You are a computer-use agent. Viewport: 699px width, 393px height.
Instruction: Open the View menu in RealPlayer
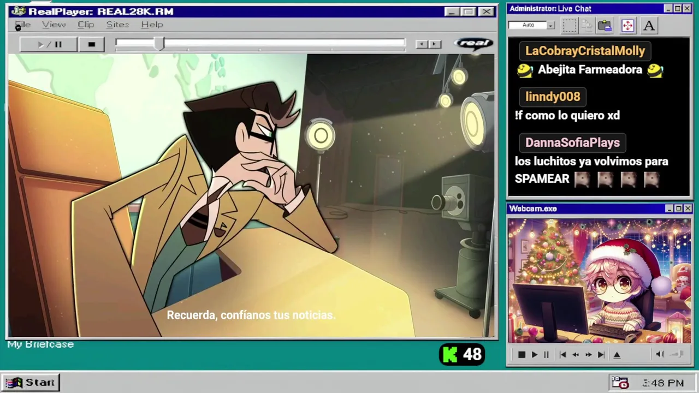click(x=54, y=25)
